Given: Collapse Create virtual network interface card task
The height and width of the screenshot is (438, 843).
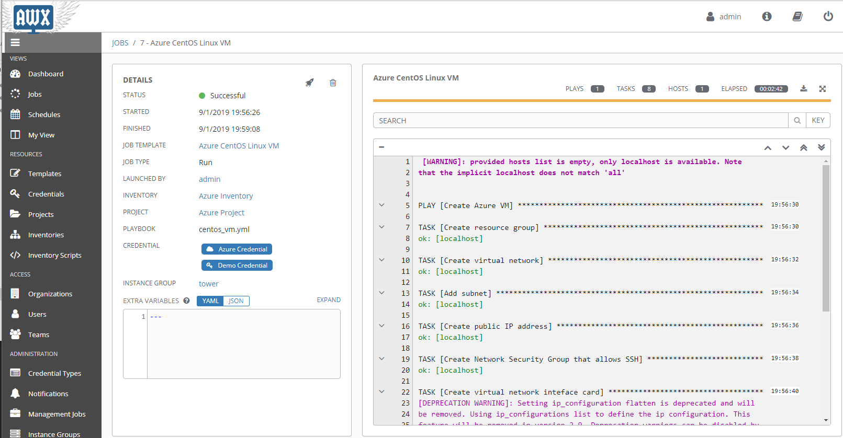Looking at the screenshot, I should [381, 391].
